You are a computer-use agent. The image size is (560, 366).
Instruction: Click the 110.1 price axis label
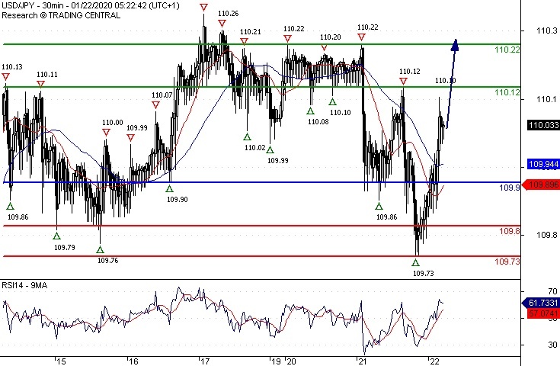click(547, 99)
